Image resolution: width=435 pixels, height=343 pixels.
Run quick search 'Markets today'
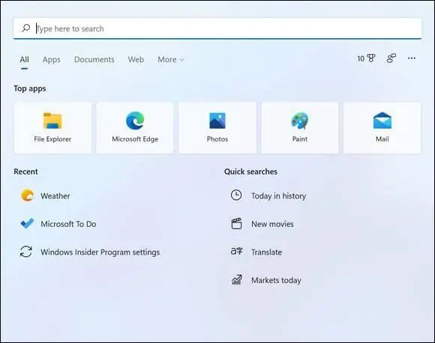(x=276, y=280)
